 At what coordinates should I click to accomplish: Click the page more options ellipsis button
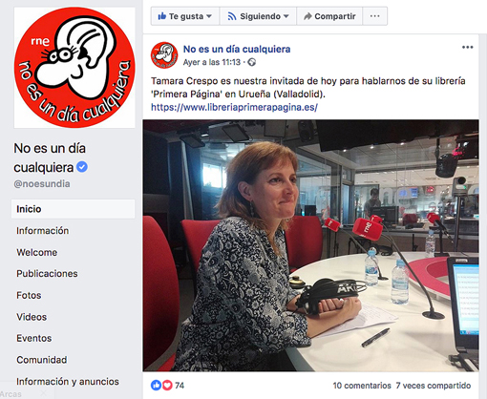(374, 16)
